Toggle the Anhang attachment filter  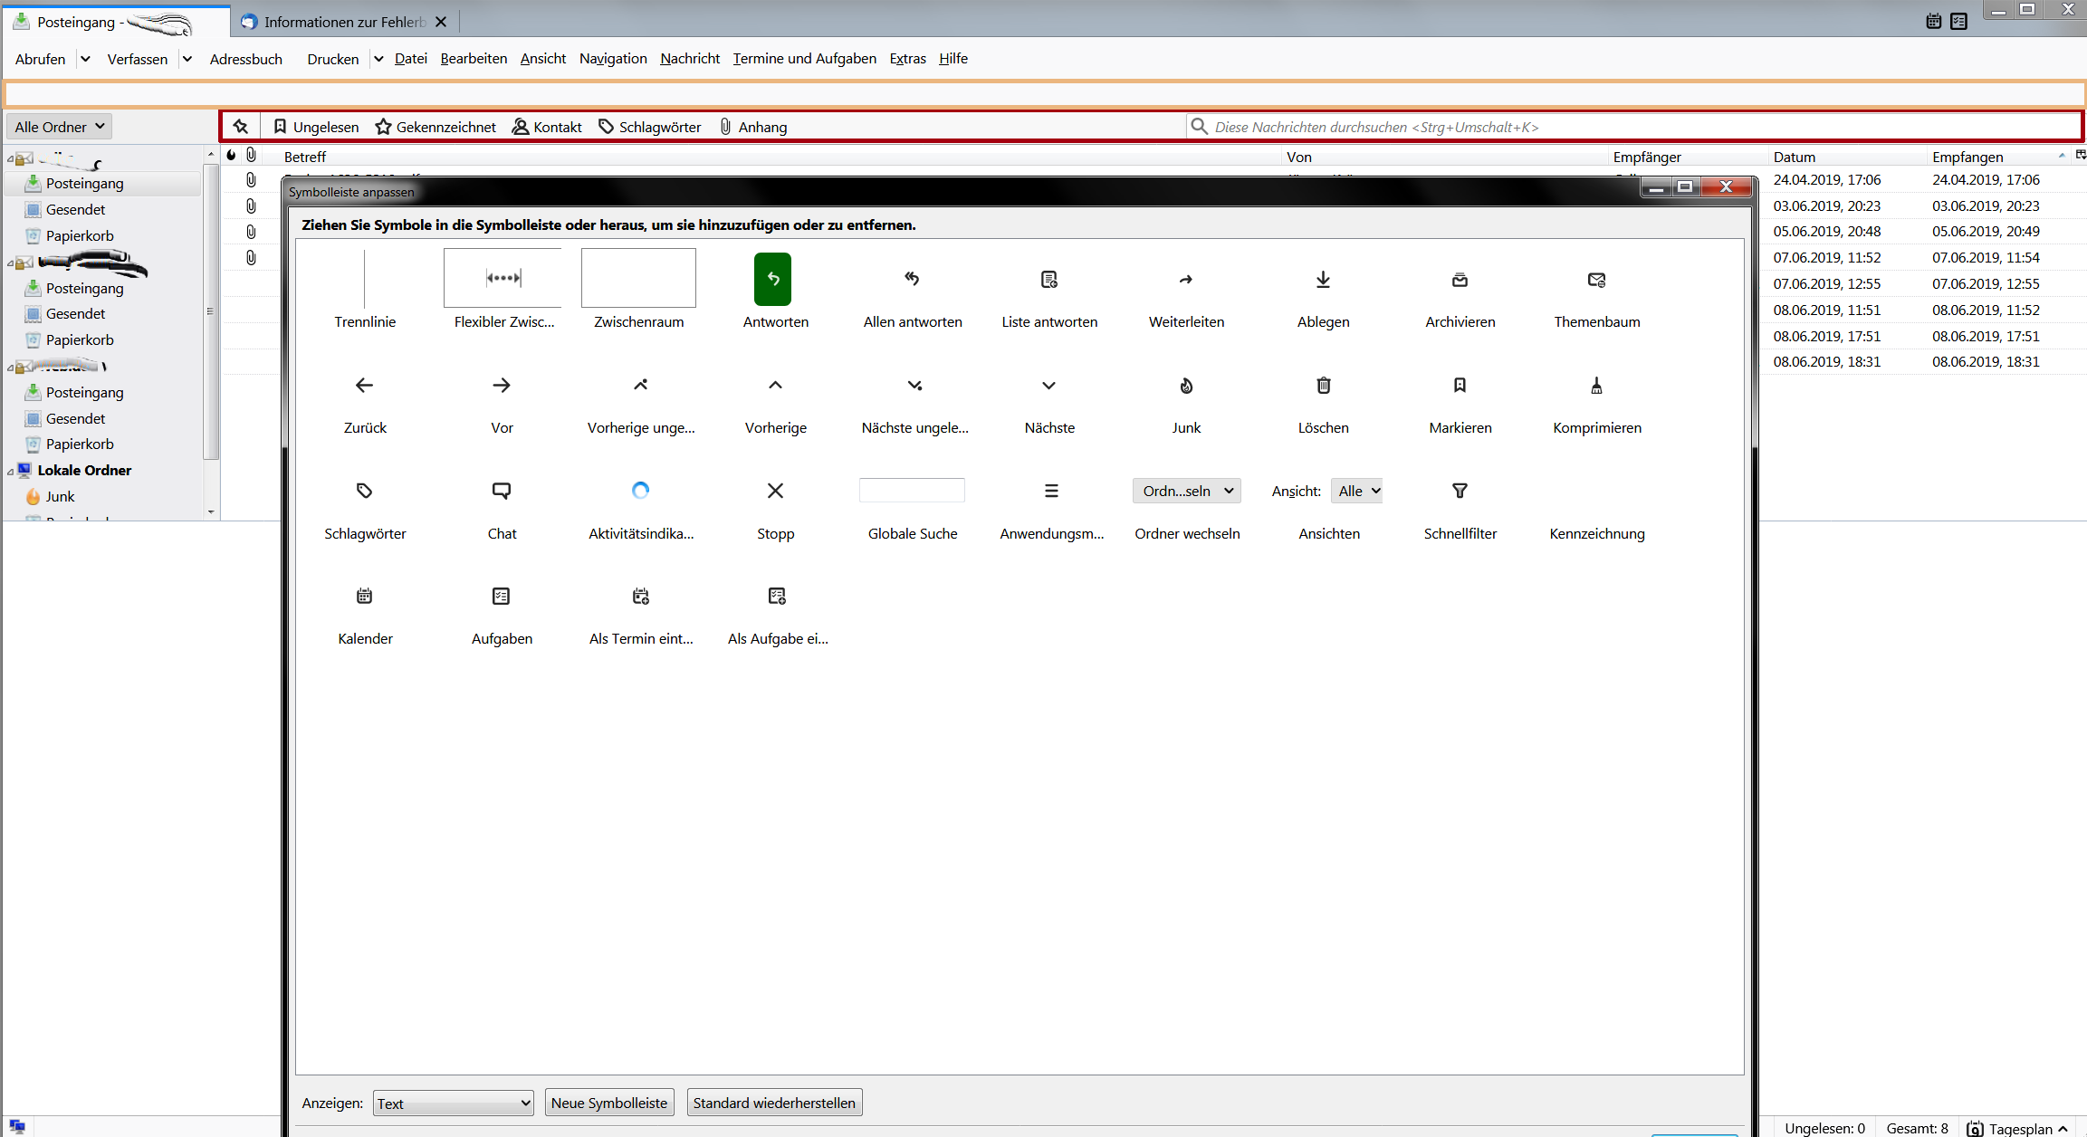click(752, 127)
